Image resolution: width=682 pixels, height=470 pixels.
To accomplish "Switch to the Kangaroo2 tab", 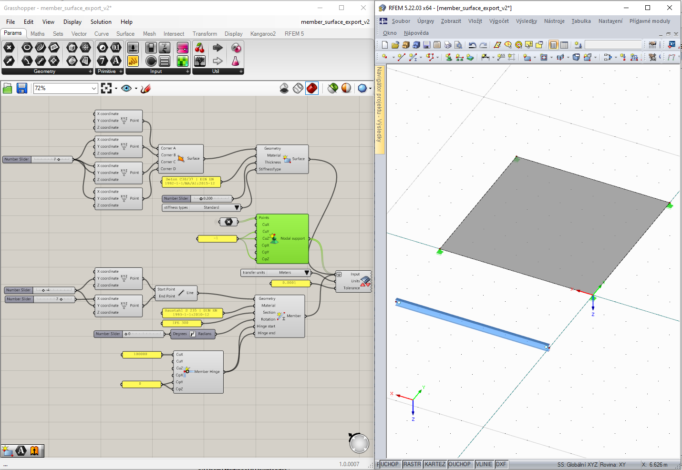I will click(x=262, y=33).
